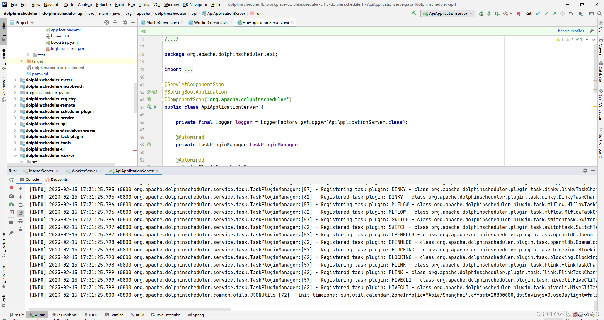Unfold the collapsed import block

pos(162,69)
